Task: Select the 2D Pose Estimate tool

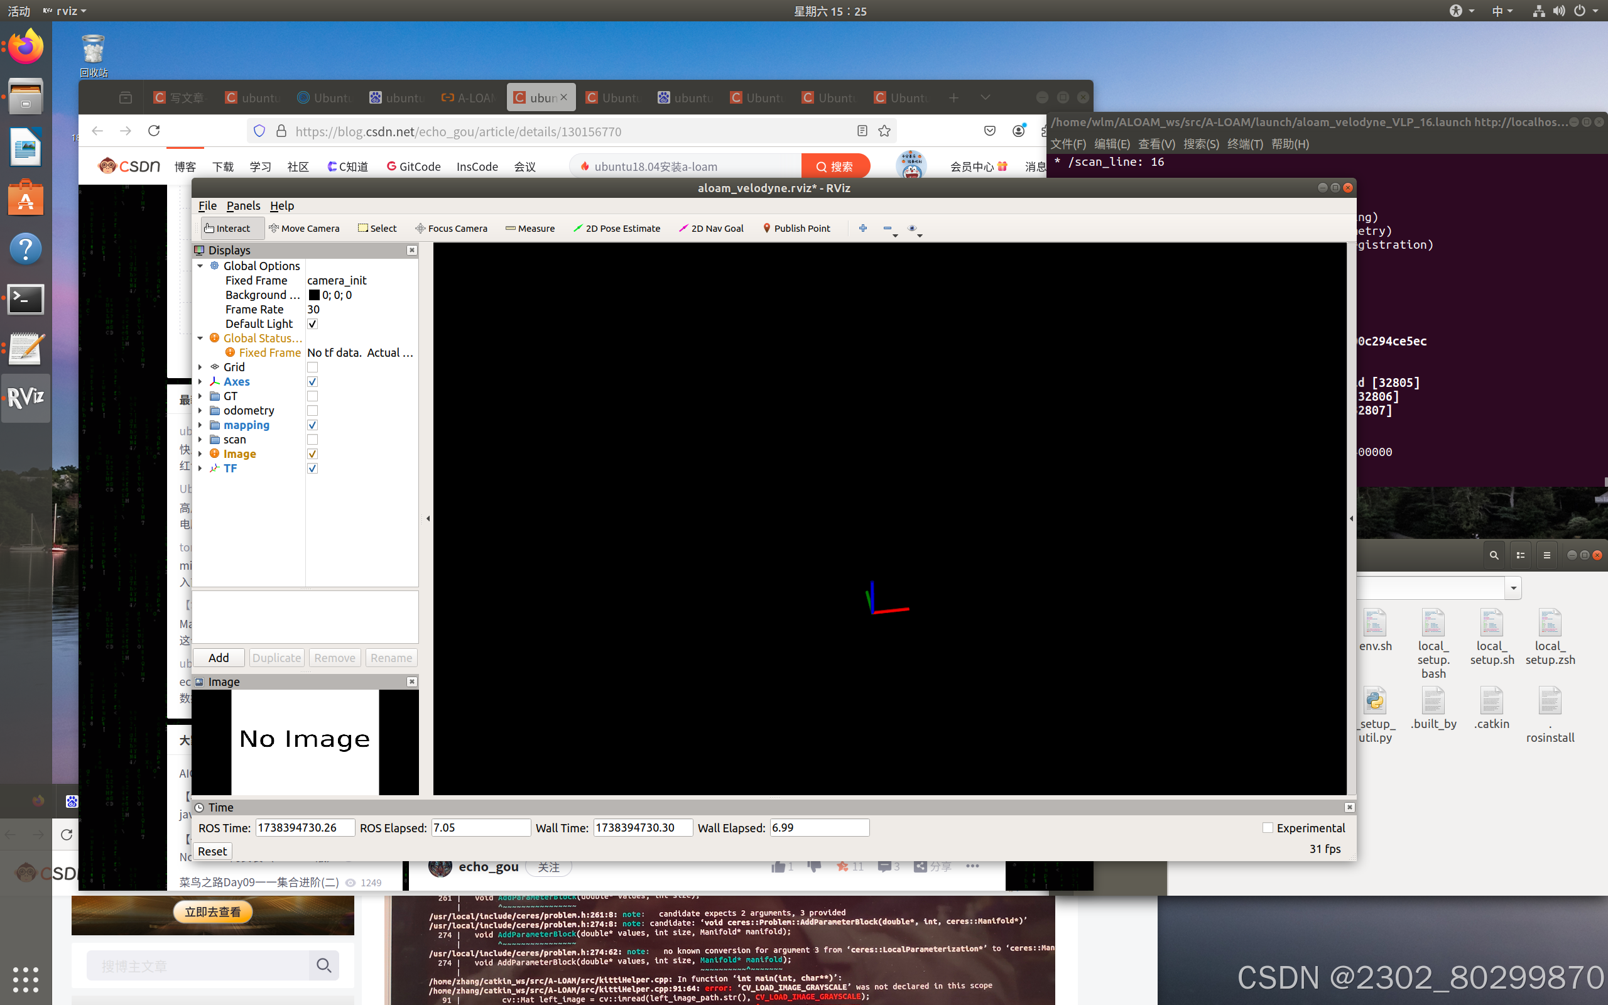Action: 617,228
